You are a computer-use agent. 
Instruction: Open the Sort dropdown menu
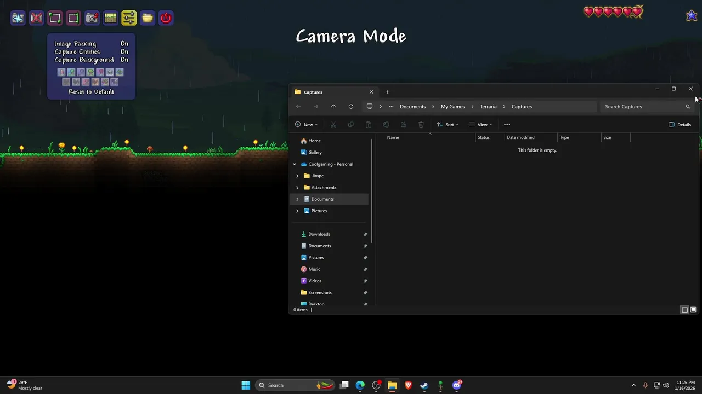point(448,124)
